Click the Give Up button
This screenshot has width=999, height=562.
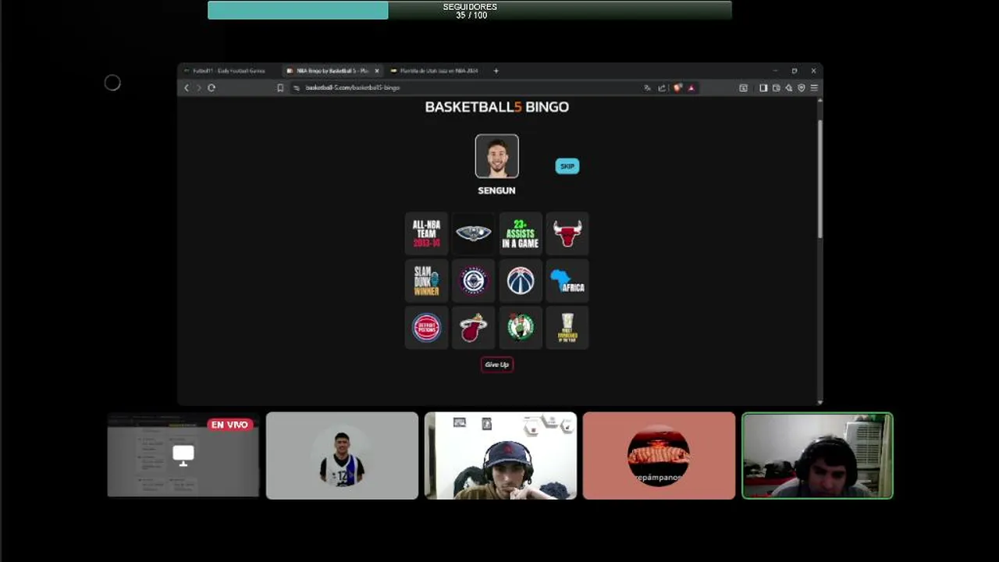(497, 365)
